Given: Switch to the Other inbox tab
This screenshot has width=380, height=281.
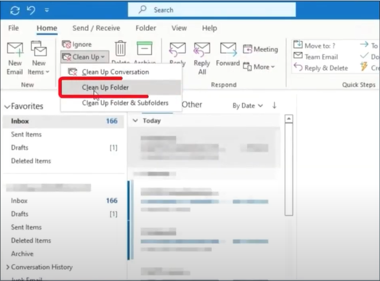Looking at the screenshot, I should 192,105.
